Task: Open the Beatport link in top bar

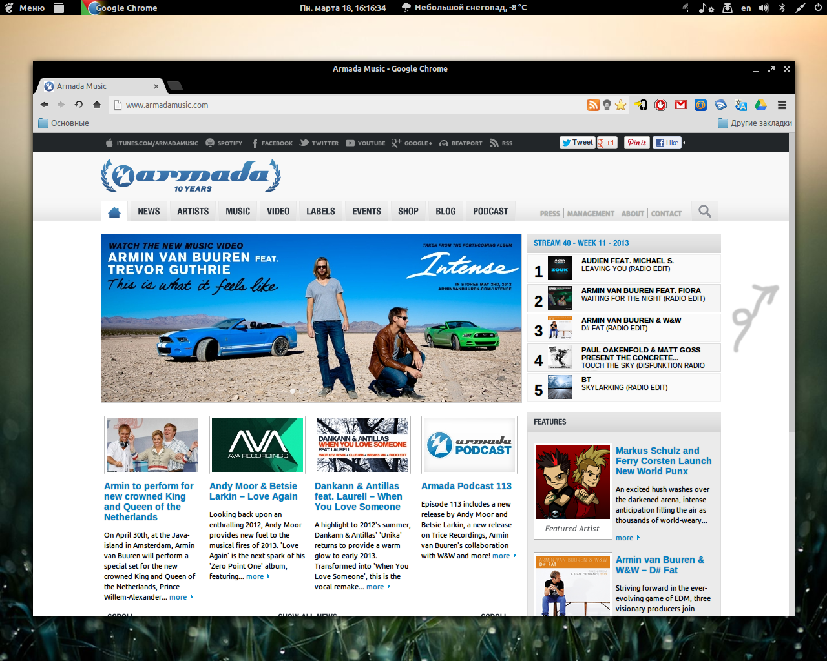Action: tap(461, 143)
